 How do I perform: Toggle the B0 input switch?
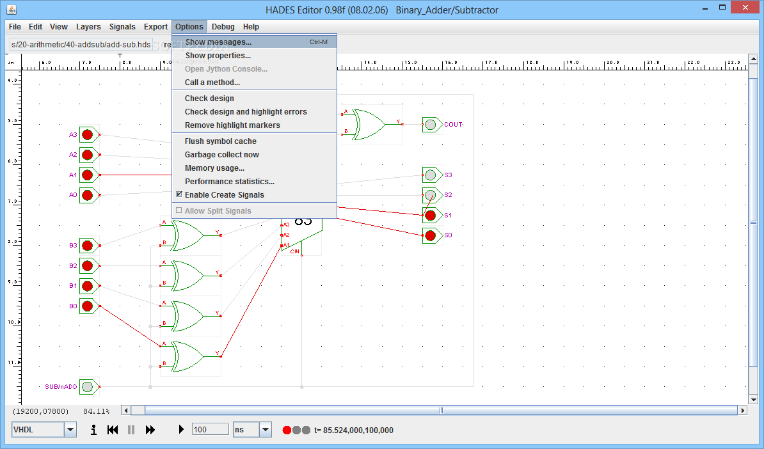pos(88,306)
